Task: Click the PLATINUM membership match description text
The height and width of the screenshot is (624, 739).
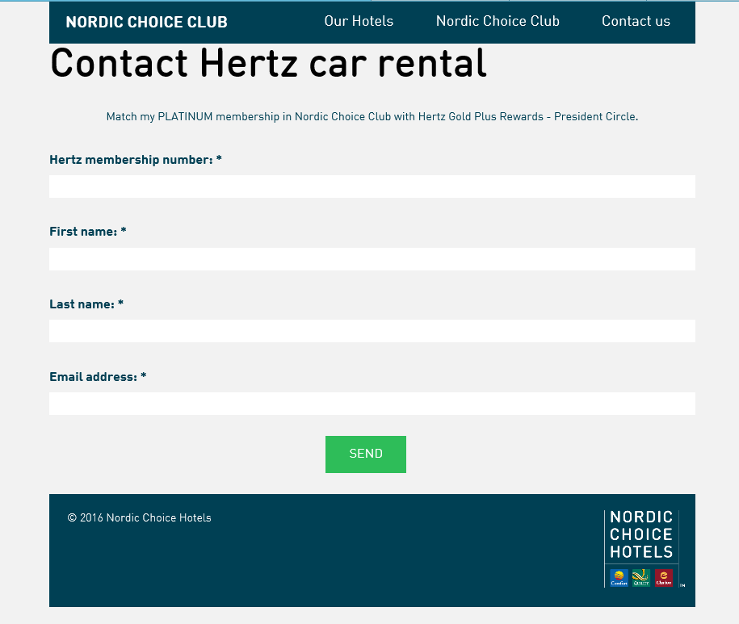Action: point(372,116)
